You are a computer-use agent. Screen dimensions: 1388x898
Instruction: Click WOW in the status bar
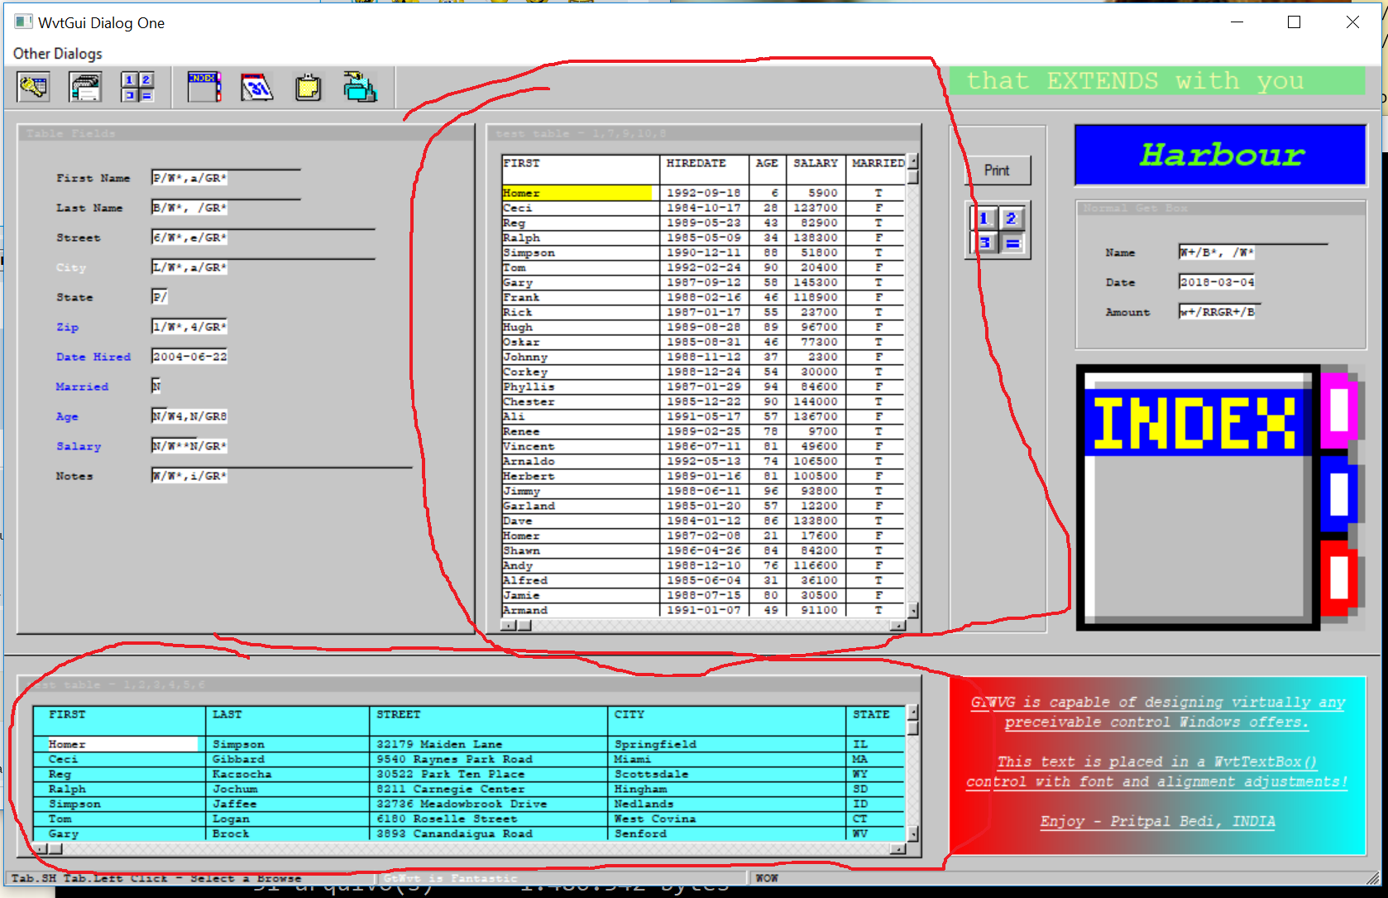click(x=767, y=878)
